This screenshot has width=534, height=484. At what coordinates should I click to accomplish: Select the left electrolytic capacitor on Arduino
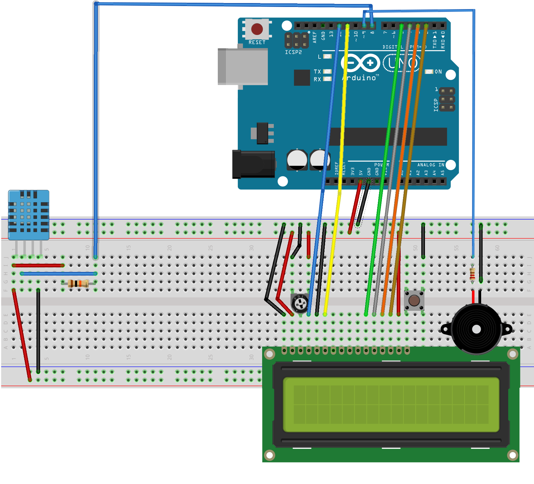point(297,160)
